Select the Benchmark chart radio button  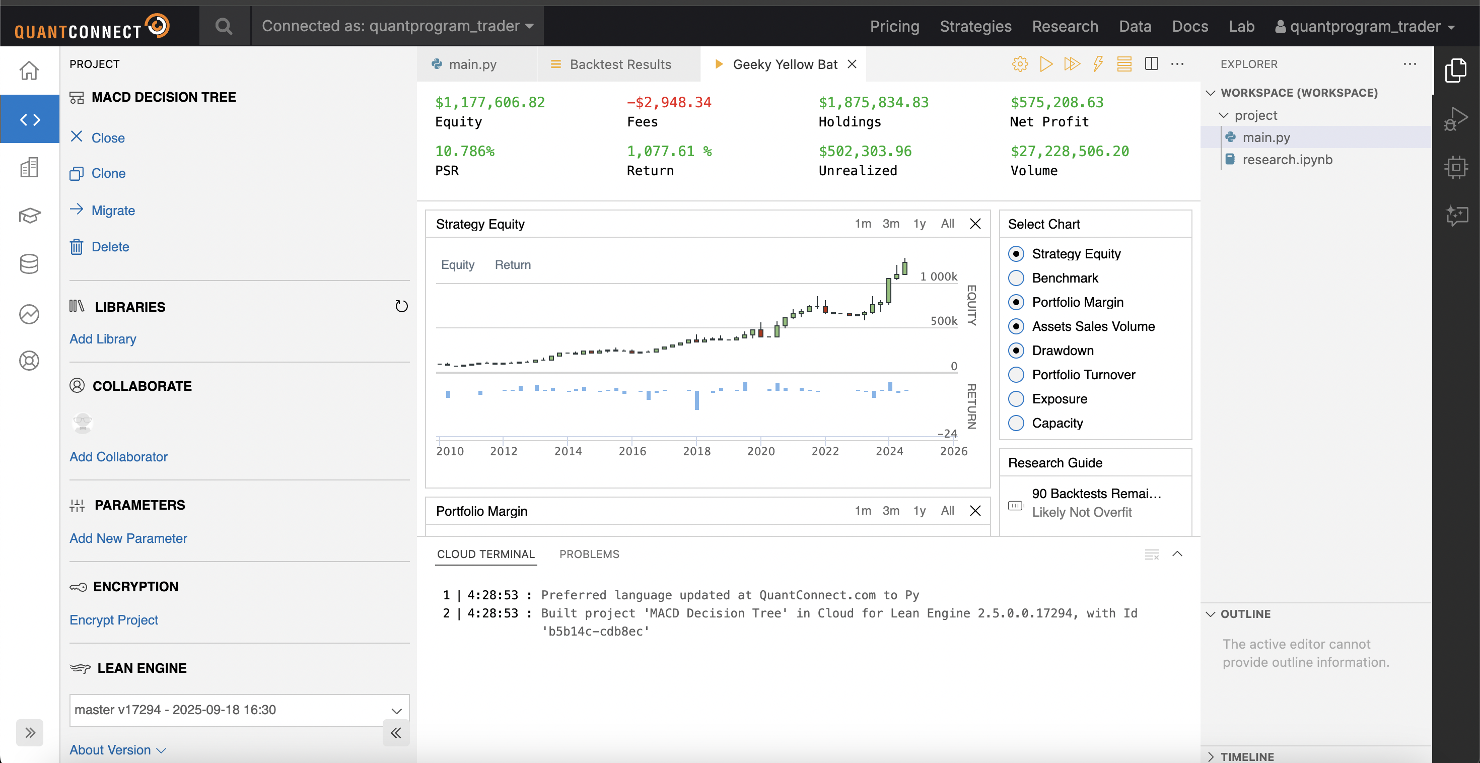[1016, 278]
